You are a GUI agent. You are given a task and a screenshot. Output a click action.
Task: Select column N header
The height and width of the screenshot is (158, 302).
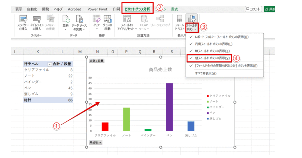(97, 52)
